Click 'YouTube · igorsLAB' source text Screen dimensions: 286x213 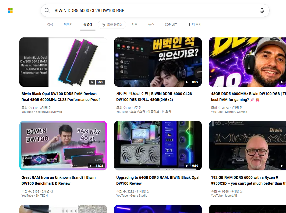[224, 195]
